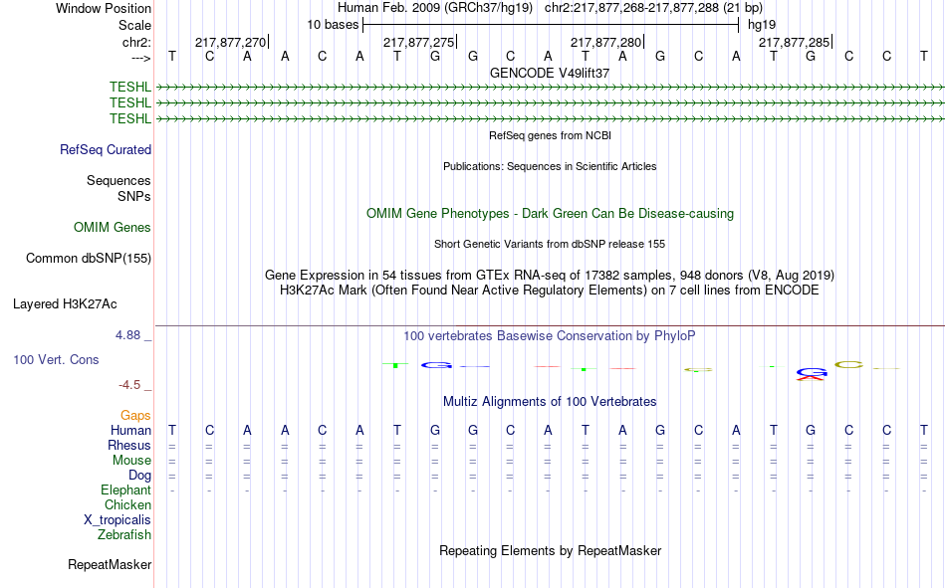Click the 10 bases scale text
Screen dimensions: 946x588
tap(333, 25)
